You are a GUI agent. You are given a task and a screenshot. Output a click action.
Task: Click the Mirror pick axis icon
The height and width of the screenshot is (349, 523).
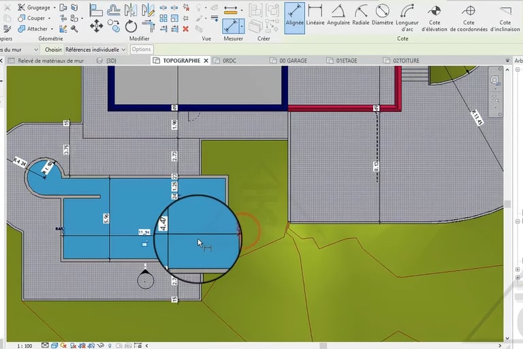pyautogui.click(x=131, y=10)
